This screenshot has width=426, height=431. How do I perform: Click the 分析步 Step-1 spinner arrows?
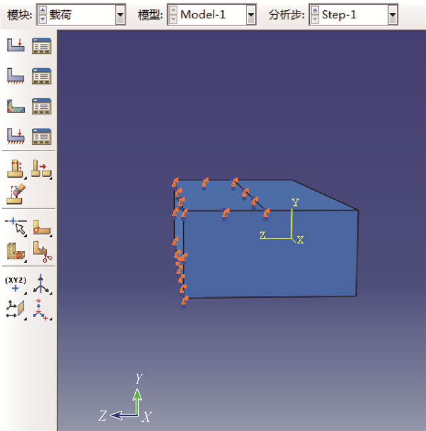[315, 15]
